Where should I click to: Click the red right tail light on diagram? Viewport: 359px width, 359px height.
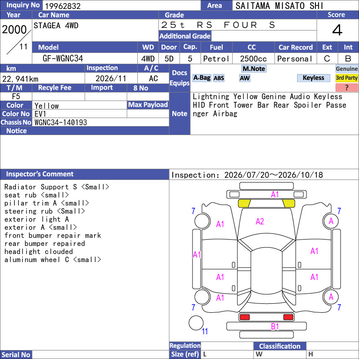288,317
